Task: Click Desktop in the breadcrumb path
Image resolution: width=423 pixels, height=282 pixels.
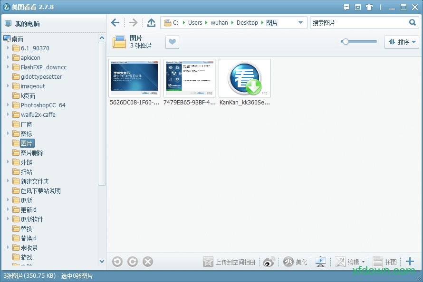Action: (247, 23)
